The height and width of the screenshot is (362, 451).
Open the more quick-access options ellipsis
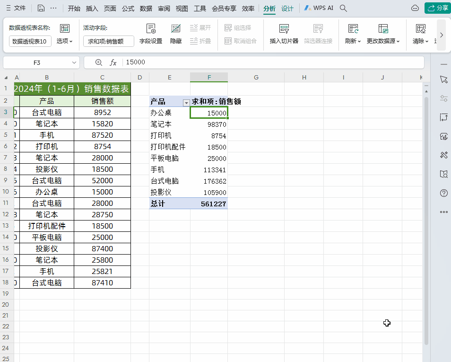pyautogui.click(x=53, y=8)
